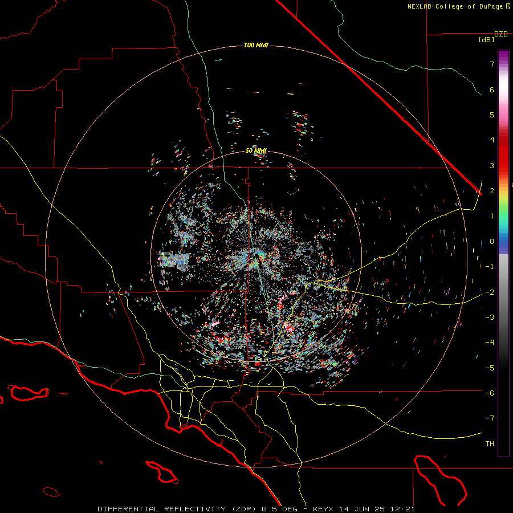
Task: Click the 50 NMI range ring label
Action: [256, 151]
